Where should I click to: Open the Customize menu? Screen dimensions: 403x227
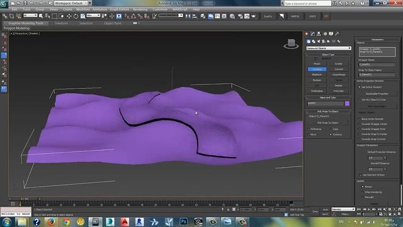pos(160,9)
